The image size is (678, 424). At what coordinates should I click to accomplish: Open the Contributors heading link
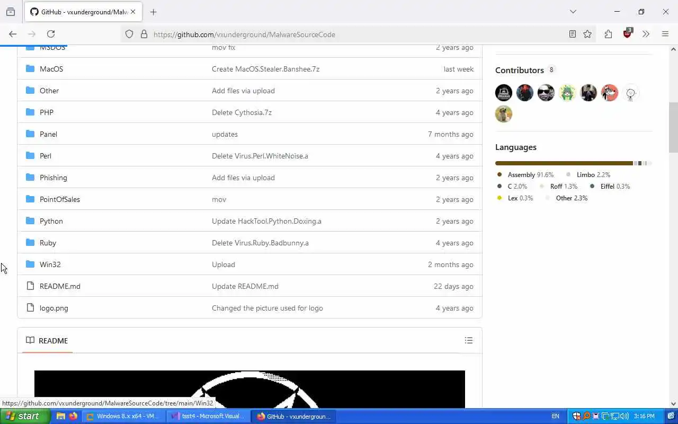pyautogui.click(x=525, y=70)
